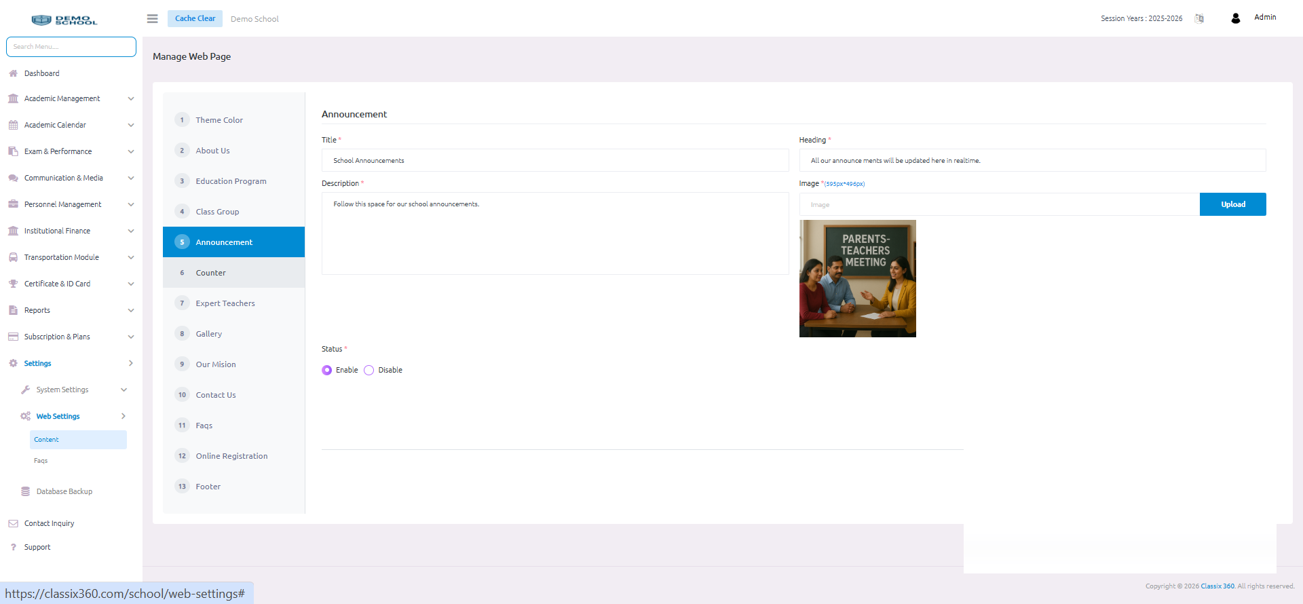Screen dimensions: 1303x604
Task: Click the System Settings wrench icon
Action: pos(25,390)
